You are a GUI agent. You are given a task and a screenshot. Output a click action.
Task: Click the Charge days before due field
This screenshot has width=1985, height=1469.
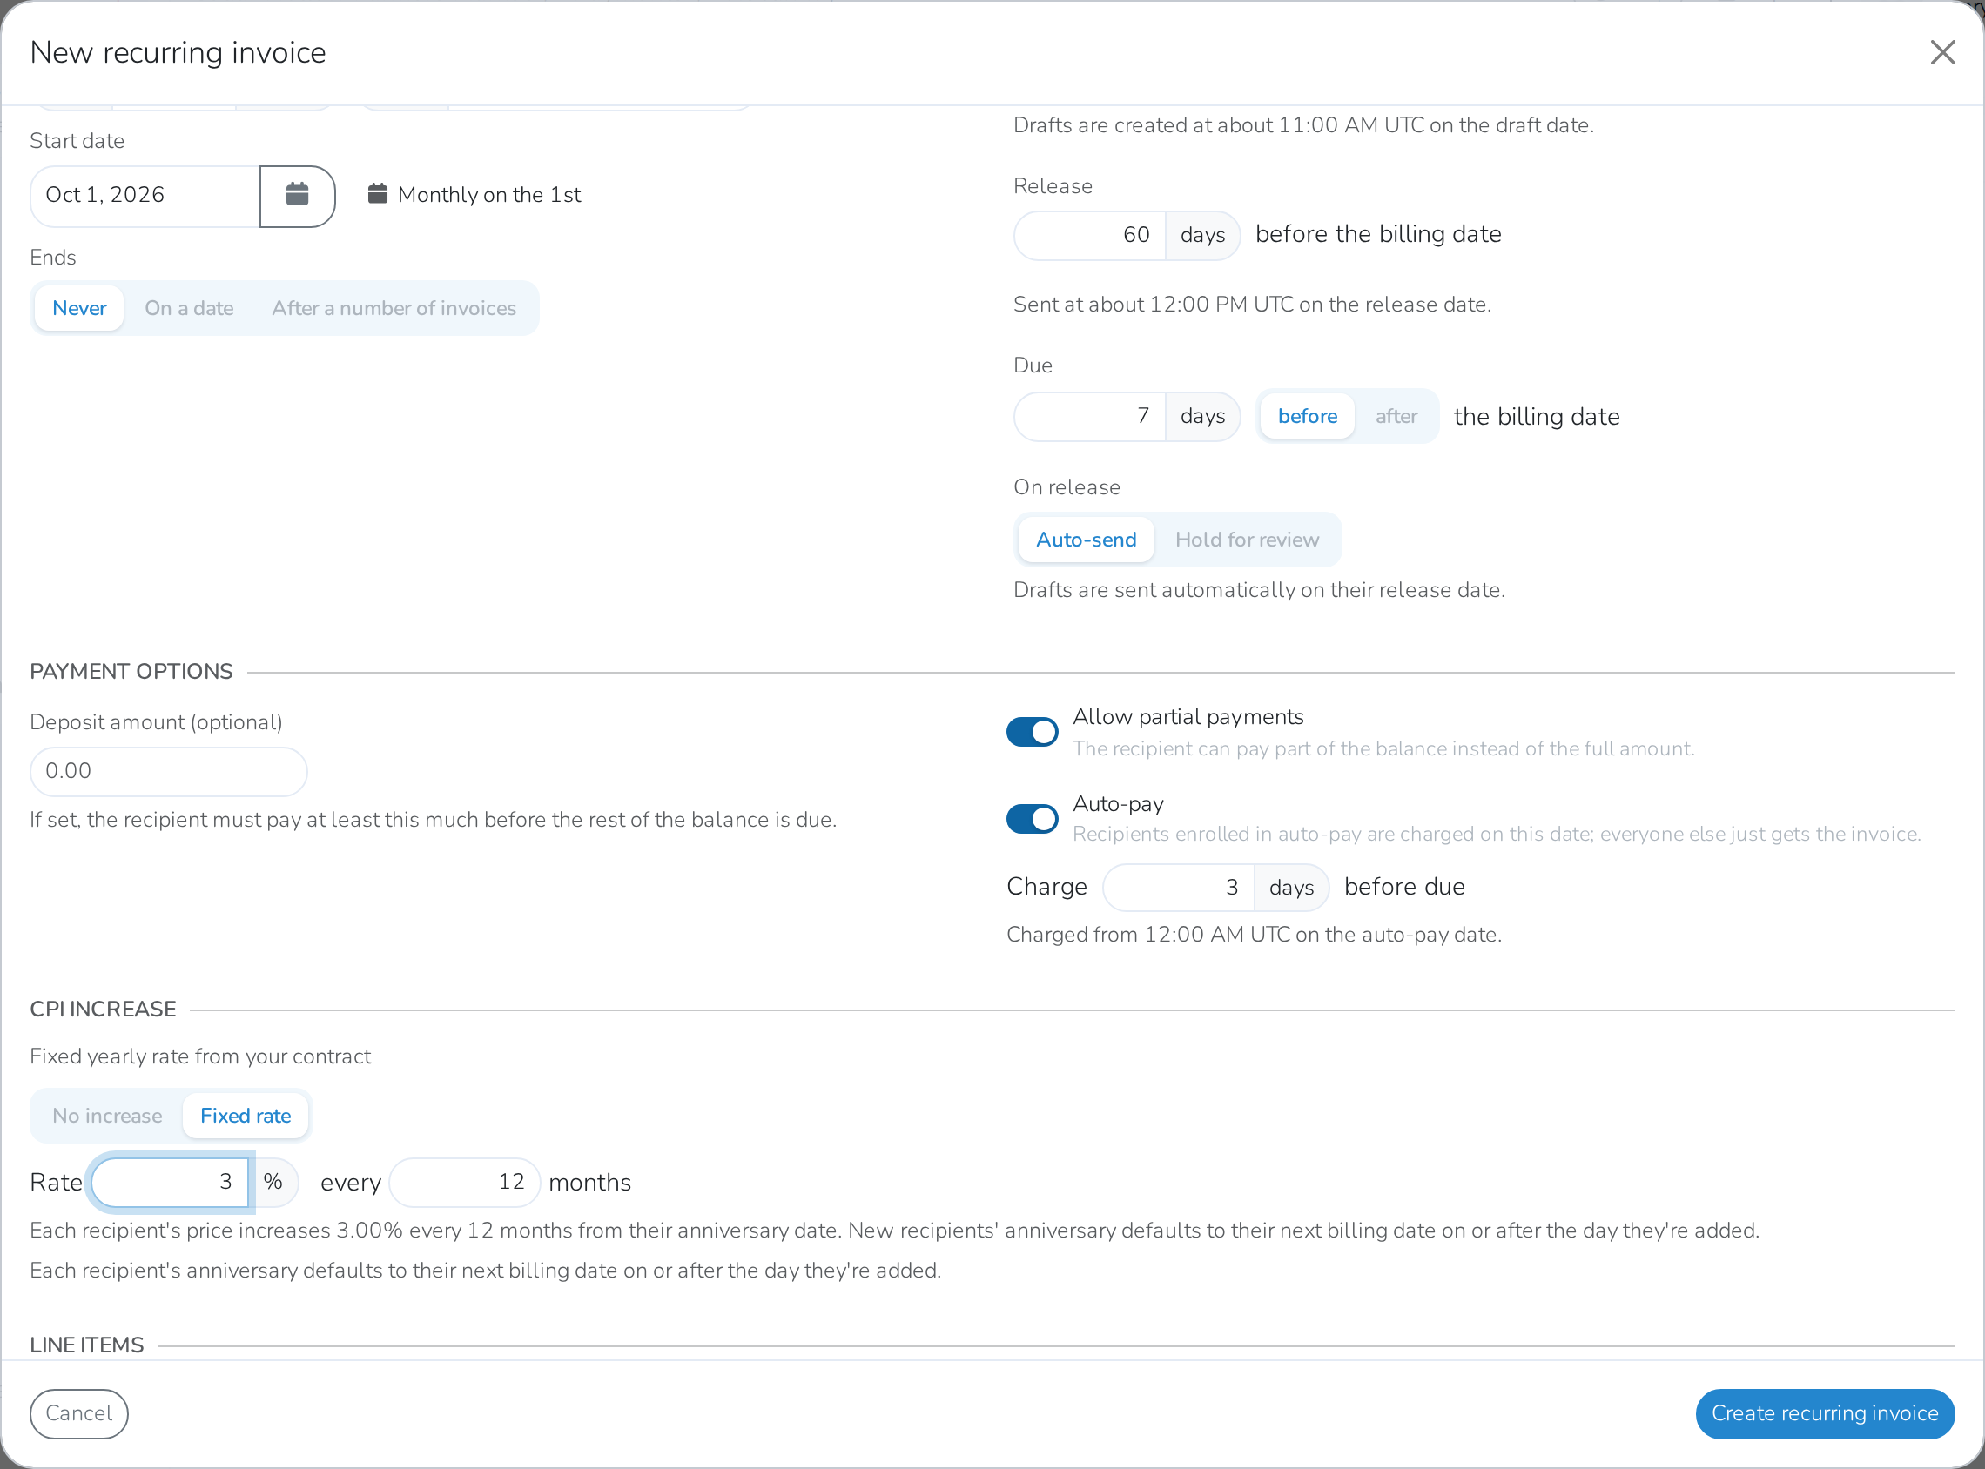tap(1180, 888)
